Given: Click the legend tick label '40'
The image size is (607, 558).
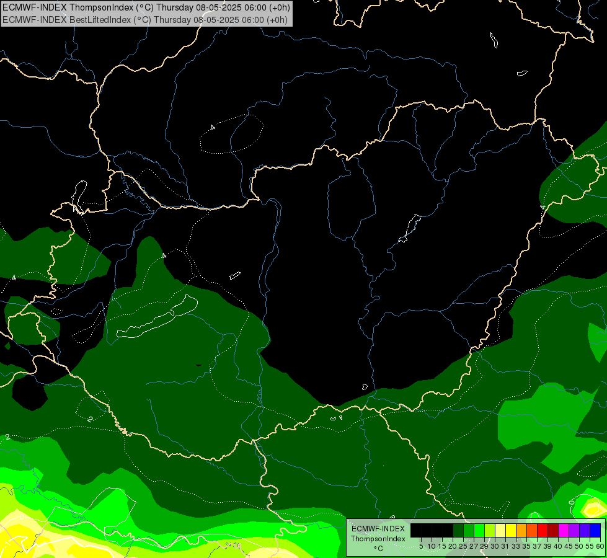Looking at the screenshot, I should click(559, 546).
